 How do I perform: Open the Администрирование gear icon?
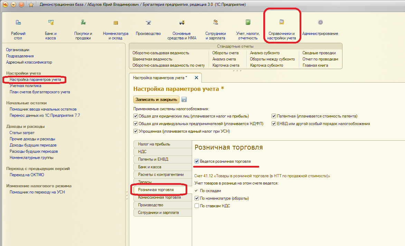320,22
